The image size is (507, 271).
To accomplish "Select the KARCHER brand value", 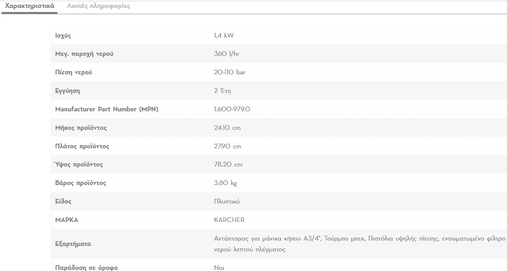I will point(229,220).
